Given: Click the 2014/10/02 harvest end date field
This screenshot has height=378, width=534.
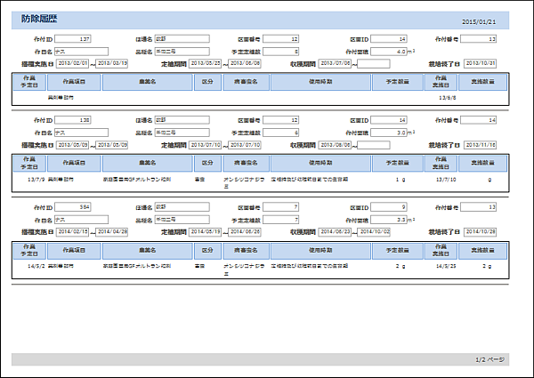Looking at the screenshot, I should coord(375,229).
